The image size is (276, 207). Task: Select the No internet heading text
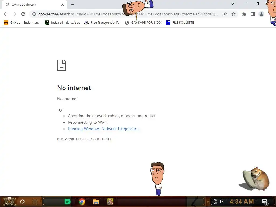[x=74, y=88]
